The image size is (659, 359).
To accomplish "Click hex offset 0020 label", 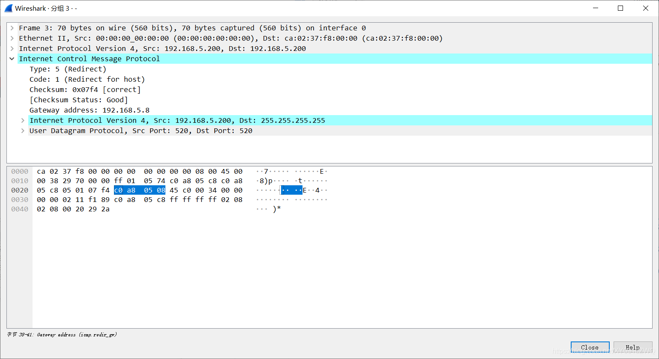I will 20,190.
